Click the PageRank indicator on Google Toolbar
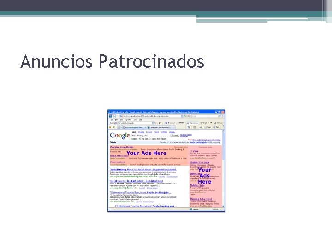332x249 pixels. coord(181,123)
